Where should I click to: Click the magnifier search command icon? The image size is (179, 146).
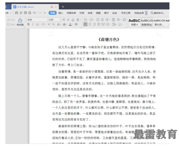click(x=152, y=13)
